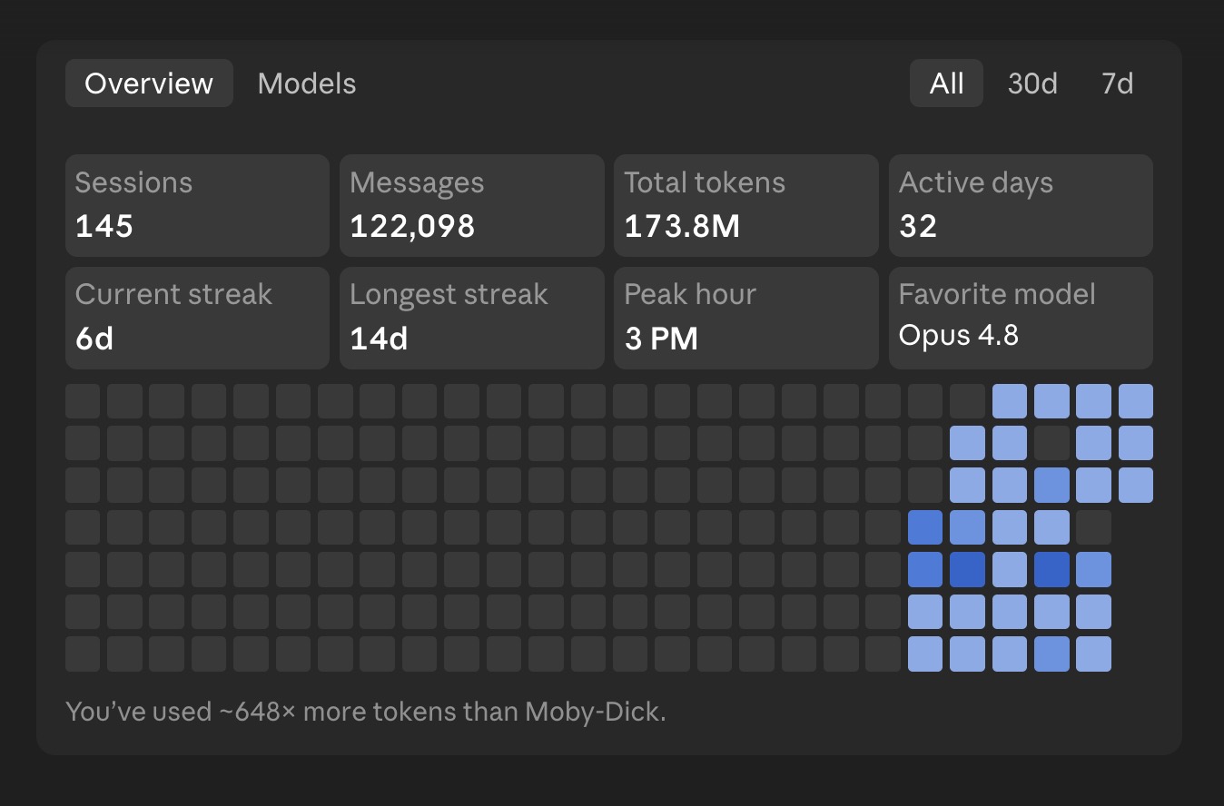Select the All time range
The image size is (1224, 806).
click(946, 84)
